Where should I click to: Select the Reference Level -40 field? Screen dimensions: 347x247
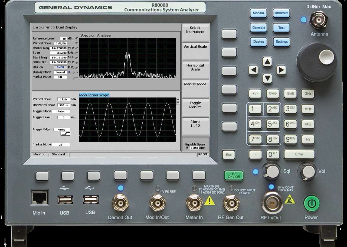[x=64, y=39]
